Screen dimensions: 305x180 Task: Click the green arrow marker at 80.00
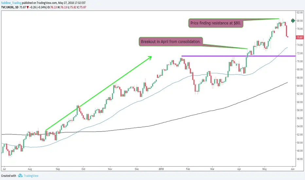pyautogui.click(x=293, y=21)
